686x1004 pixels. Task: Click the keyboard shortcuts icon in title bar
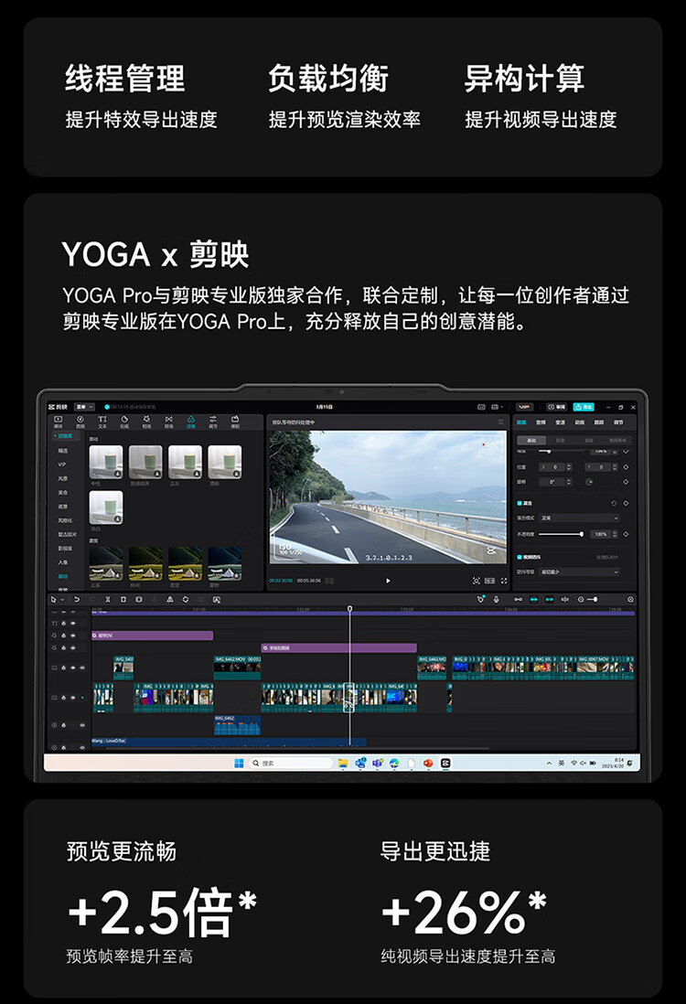click(x=482, y=407)
